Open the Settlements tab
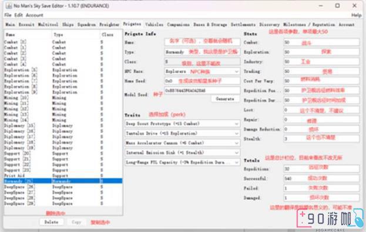This screenshot has width=366, height=232. (x=243, y=24)
